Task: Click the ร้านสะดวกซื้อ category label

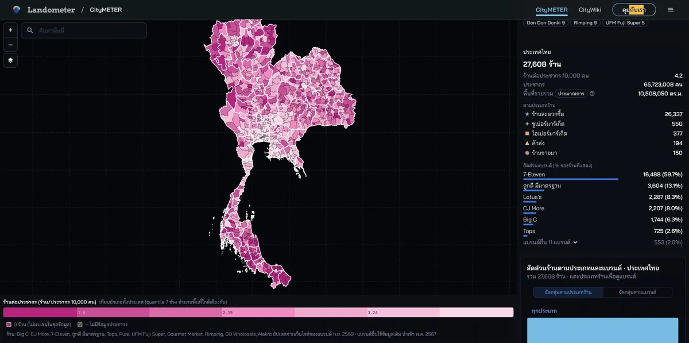Action: [548, 114]
